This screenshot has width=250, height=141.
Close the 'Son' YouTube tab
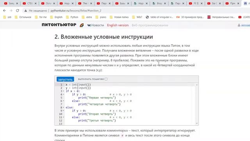(x=17, y=4)
